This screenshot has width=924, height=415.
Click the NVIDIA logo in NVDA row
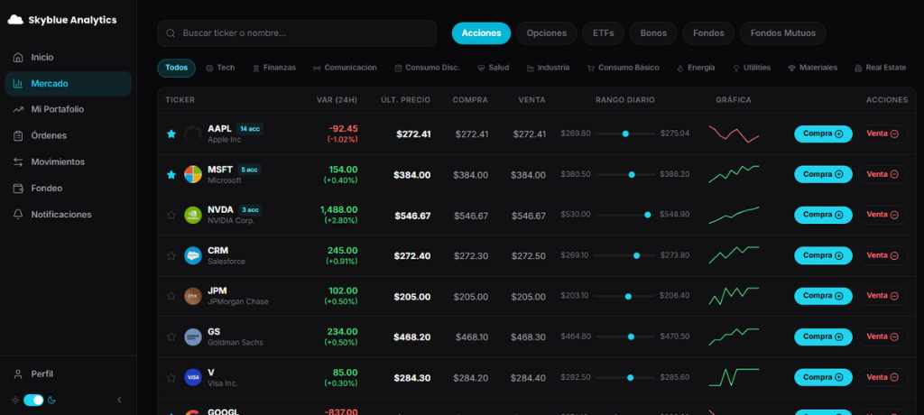pos(193,215)
